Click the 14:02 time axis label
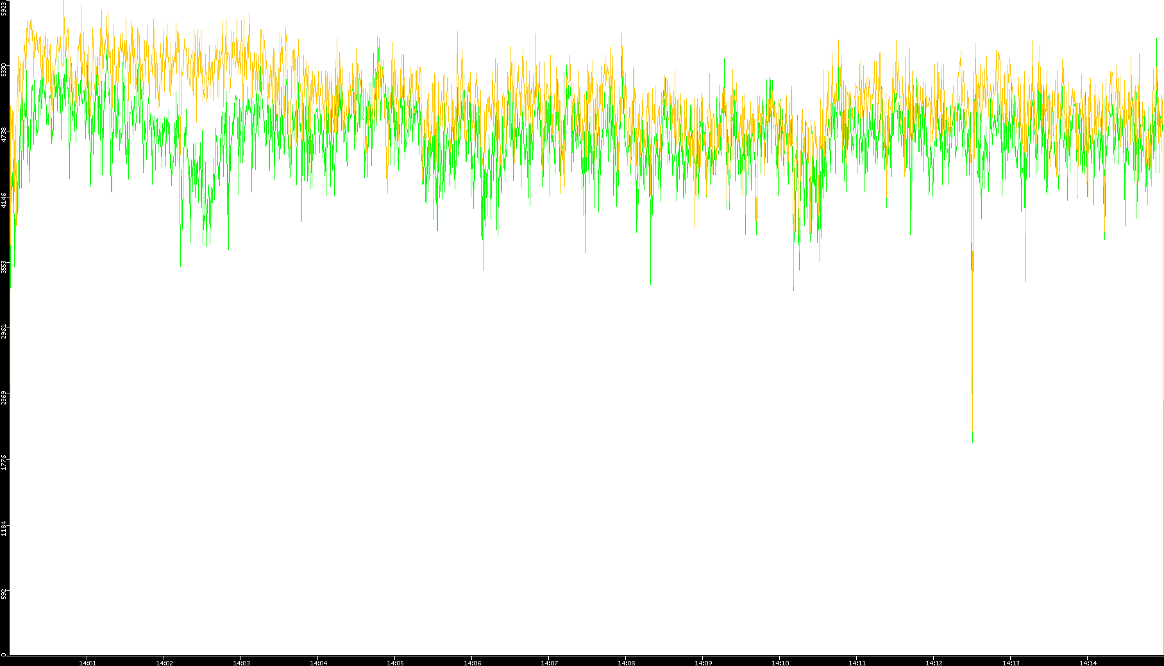The image size is (1164, 666). click(x=164, y=662)
